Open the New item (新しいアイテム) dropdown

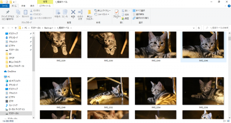pyautogui.click(x=102, y=11)
